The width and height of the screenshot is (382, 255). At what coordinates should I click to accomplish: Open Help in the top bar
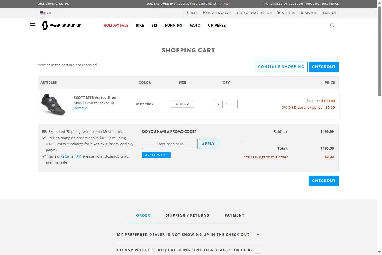192,13
